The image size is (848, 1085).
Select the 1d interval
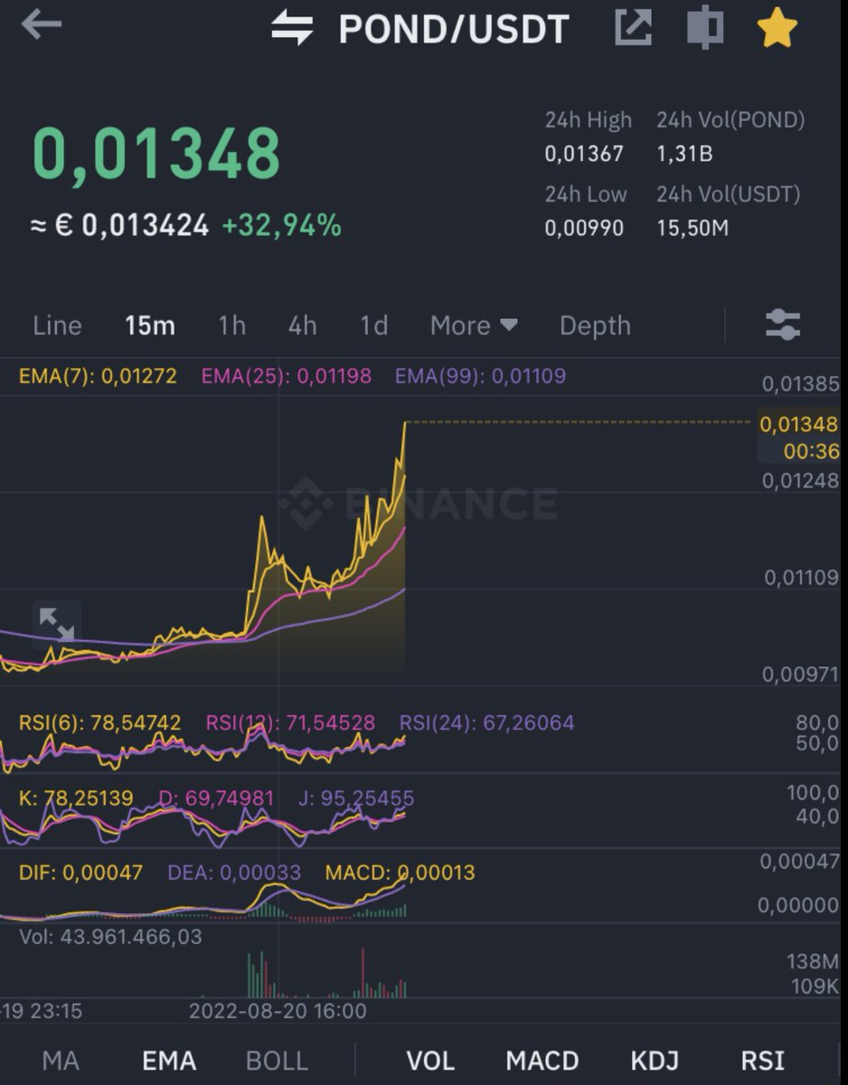coord(373,325)
